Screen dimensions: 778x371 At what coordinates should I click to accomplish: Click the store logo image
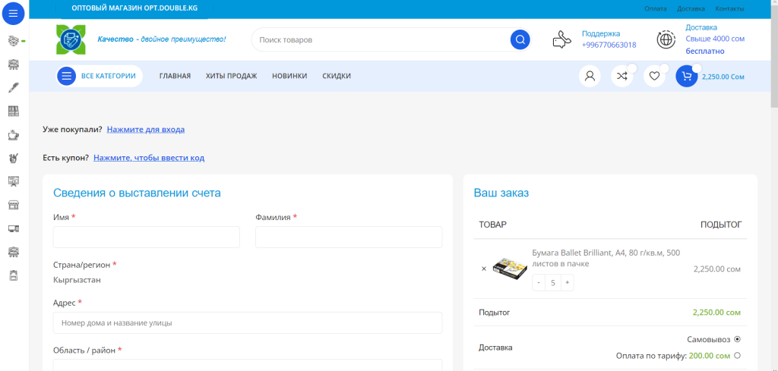[71, 39]
